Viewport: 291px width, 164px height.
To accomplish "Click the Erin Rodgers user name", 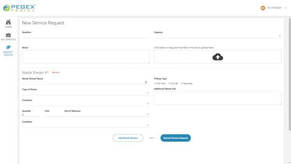I will pos(274,8).
